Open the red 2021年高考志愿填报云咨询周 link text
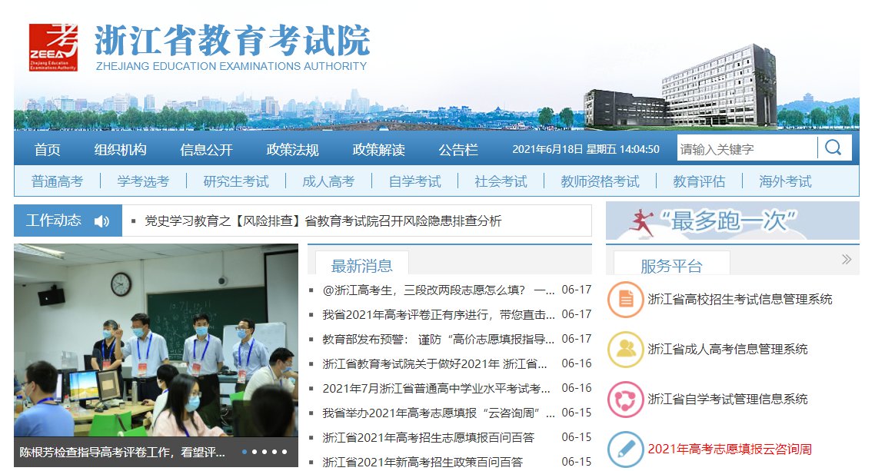This screenshot has width=885, height=471. coord(730,449)
